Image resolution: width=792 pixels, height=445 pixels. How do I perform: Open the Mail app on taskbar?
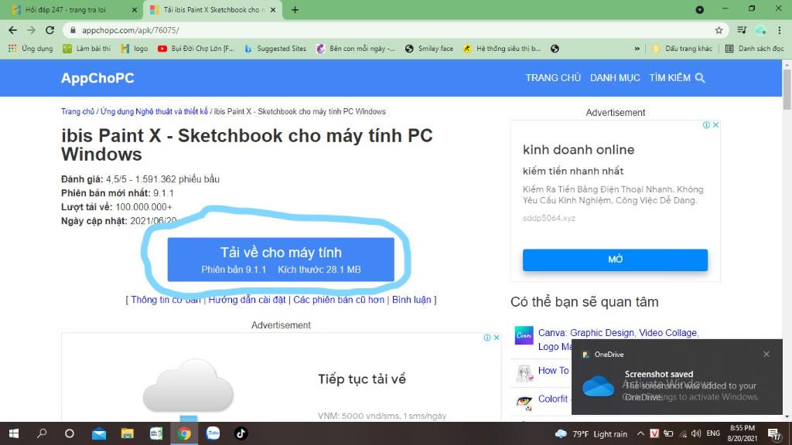98,433
